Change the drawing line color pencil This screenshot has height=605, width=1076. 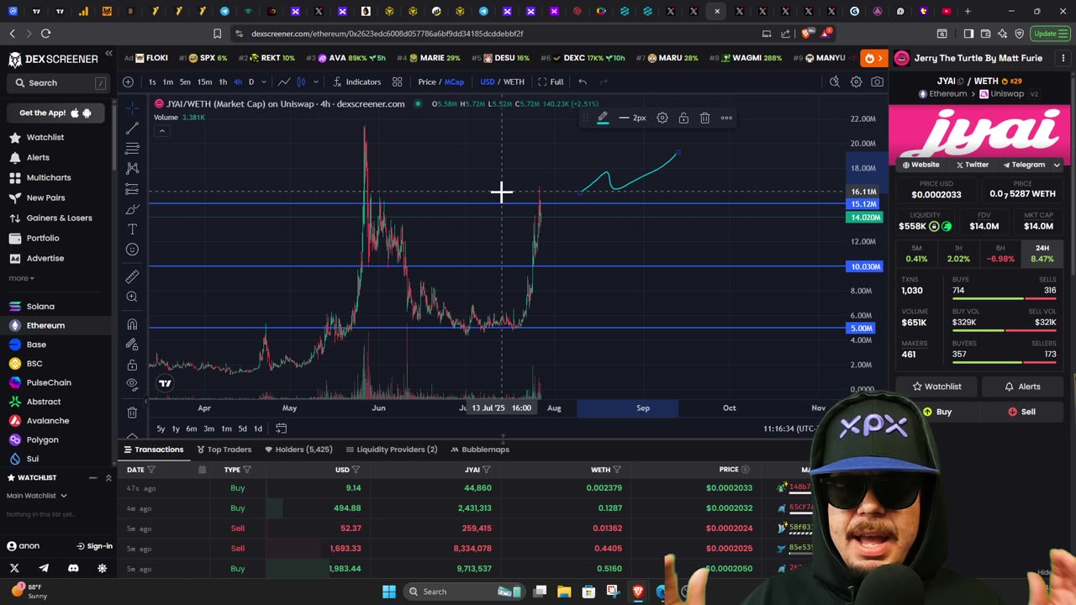point(603,118)
